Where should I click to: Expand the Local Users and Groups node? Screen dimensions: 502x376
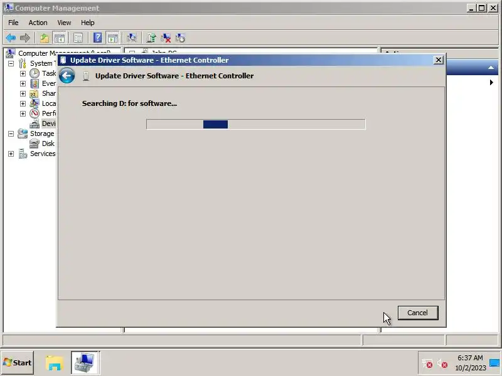point(23,103)
